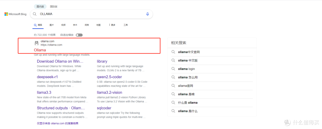Viewport: 322px width, 129px height.
Task: Click magnifier icon beside '什么是 ollama'
Action: (173, 103)
